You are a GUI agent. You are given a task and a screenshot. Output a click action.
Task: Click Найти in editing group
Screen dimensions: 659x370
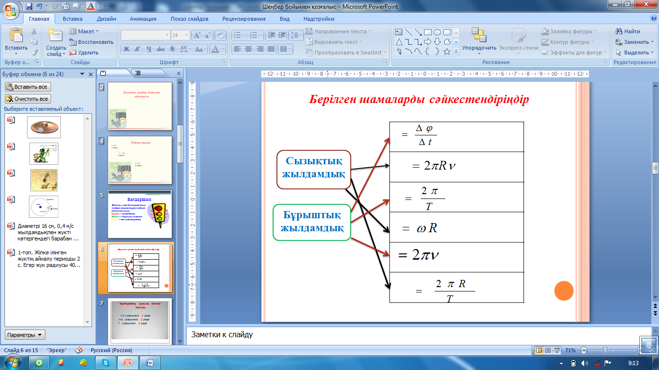pos(628,31)
